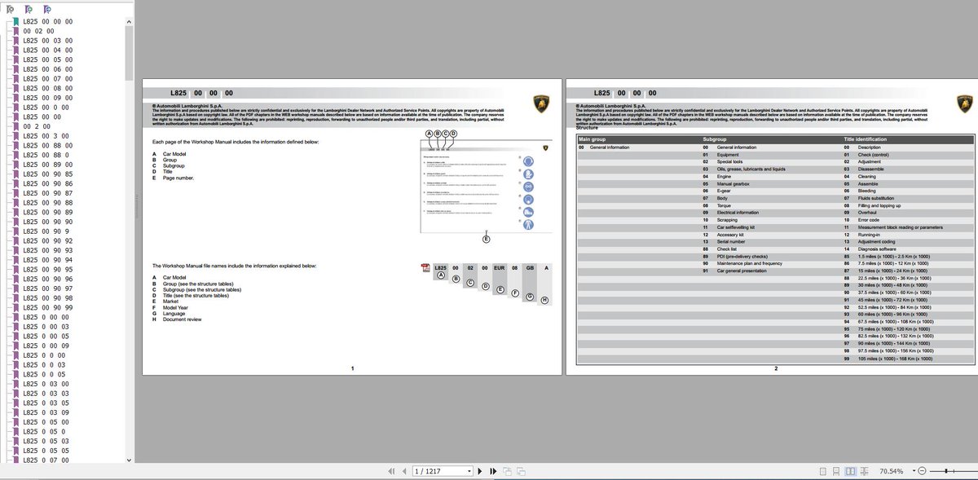Click the Lamborghini logo on page 1
978x480 pixels.
pos(543,104)
